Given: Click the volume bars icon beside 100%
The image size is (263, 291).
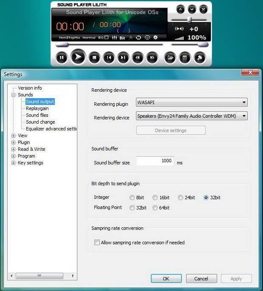Looking at the screenshot, I should [x=179, y=38].
